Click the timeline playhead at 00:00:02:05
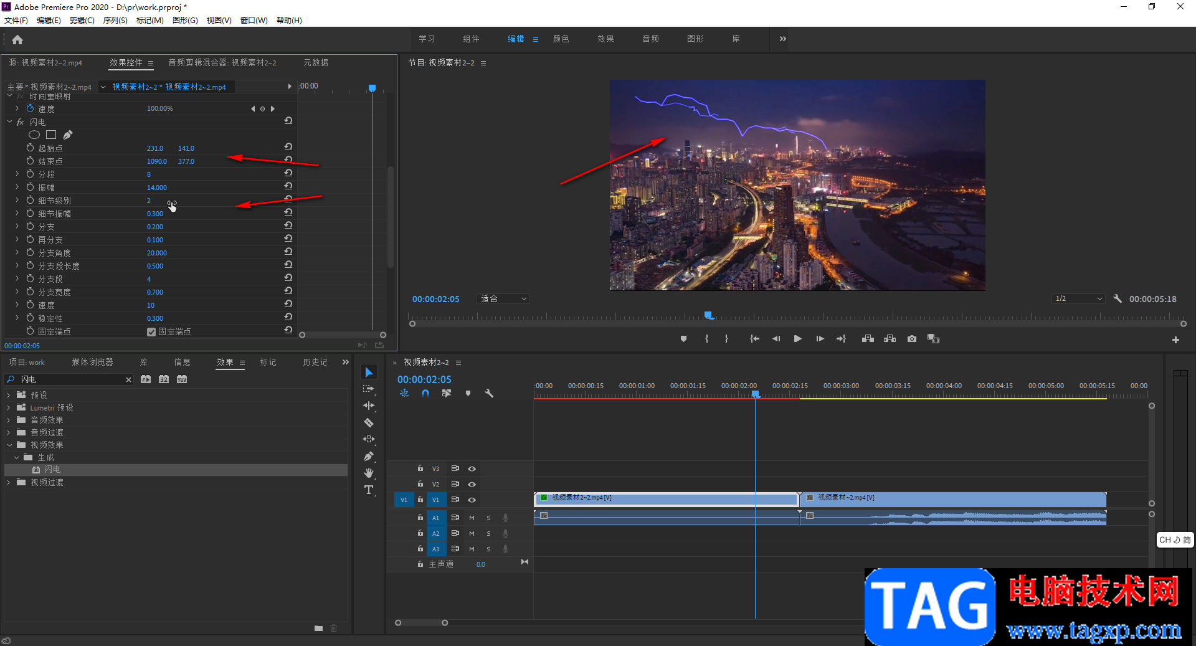This screenshot has height=646, width=1196. point(756,394)
